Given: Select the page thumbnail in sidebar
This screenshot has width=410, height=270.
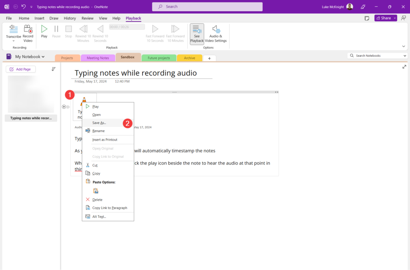Looking at the screenshot, I should [31, 94].
